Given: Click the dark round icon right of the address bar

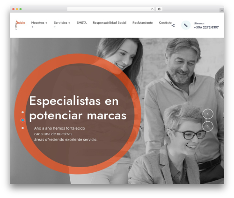Looking at the screenshot, I should pos(159,9).
